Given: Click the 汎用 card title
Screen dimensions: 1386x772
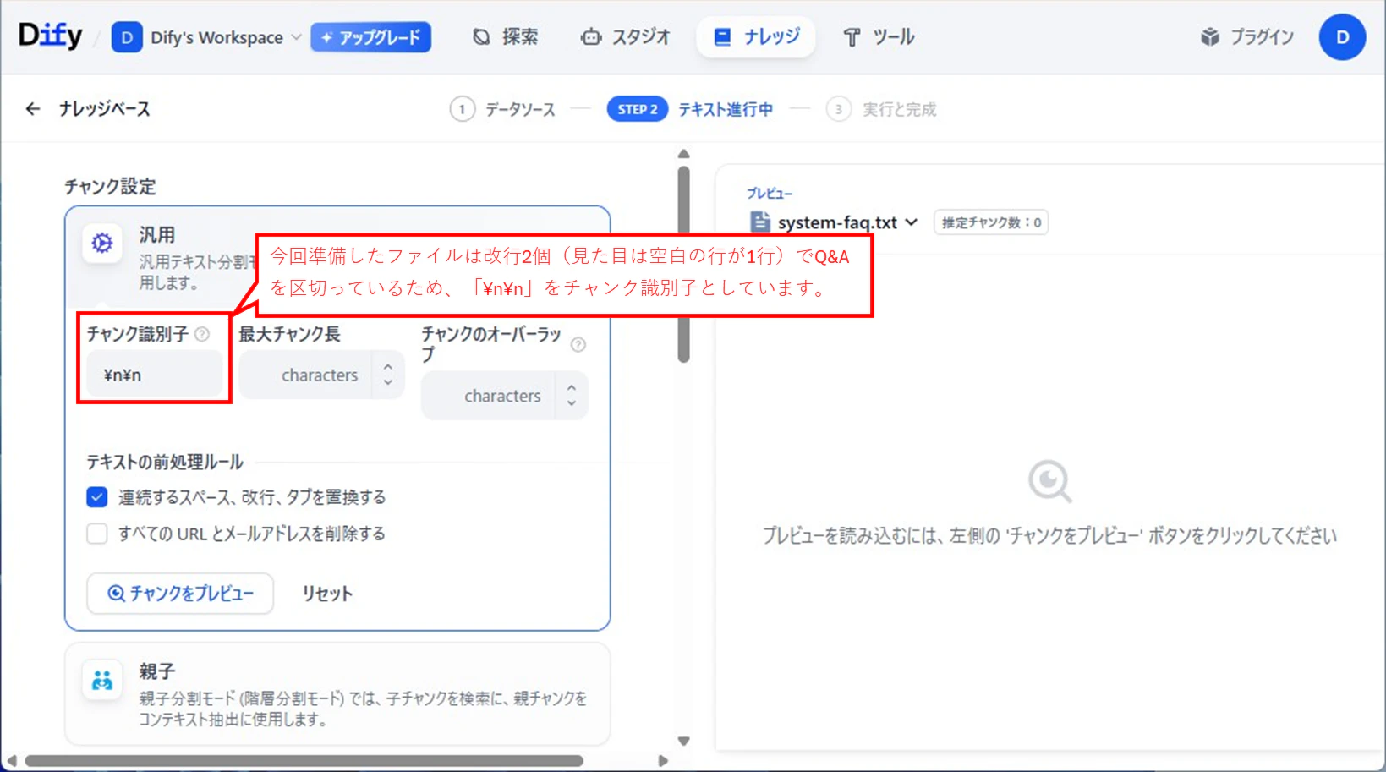Looking at the screenshot, I should [157, 235].
